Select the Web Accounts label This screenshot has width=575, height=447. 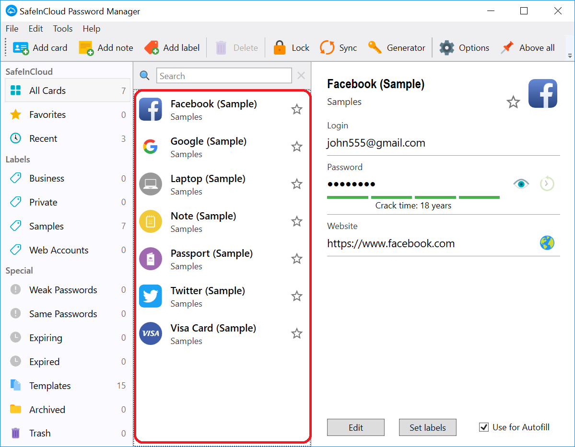click(x=68, y=250)
